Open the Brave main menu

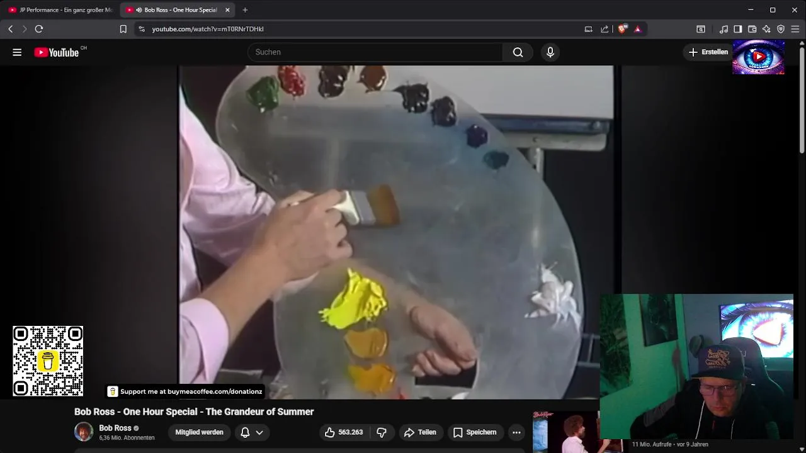[795, 29]
